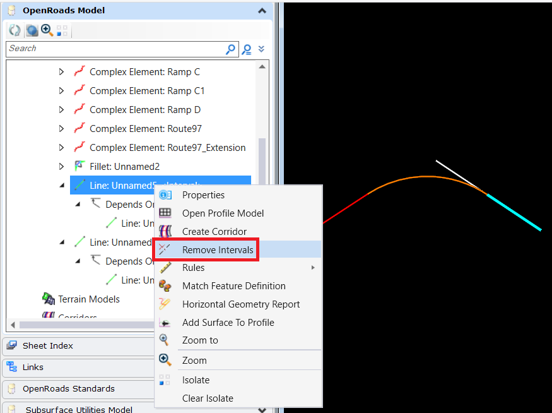Select Complex Element: Route97 row
Viewport: 552px width, 413px height.
pyautogui.click(x=146, y=129)
